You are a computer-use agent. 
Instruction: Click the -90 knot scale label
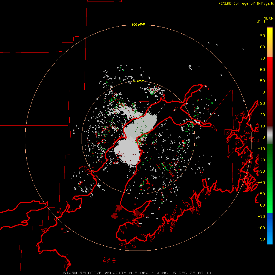(x=261, y=239)
